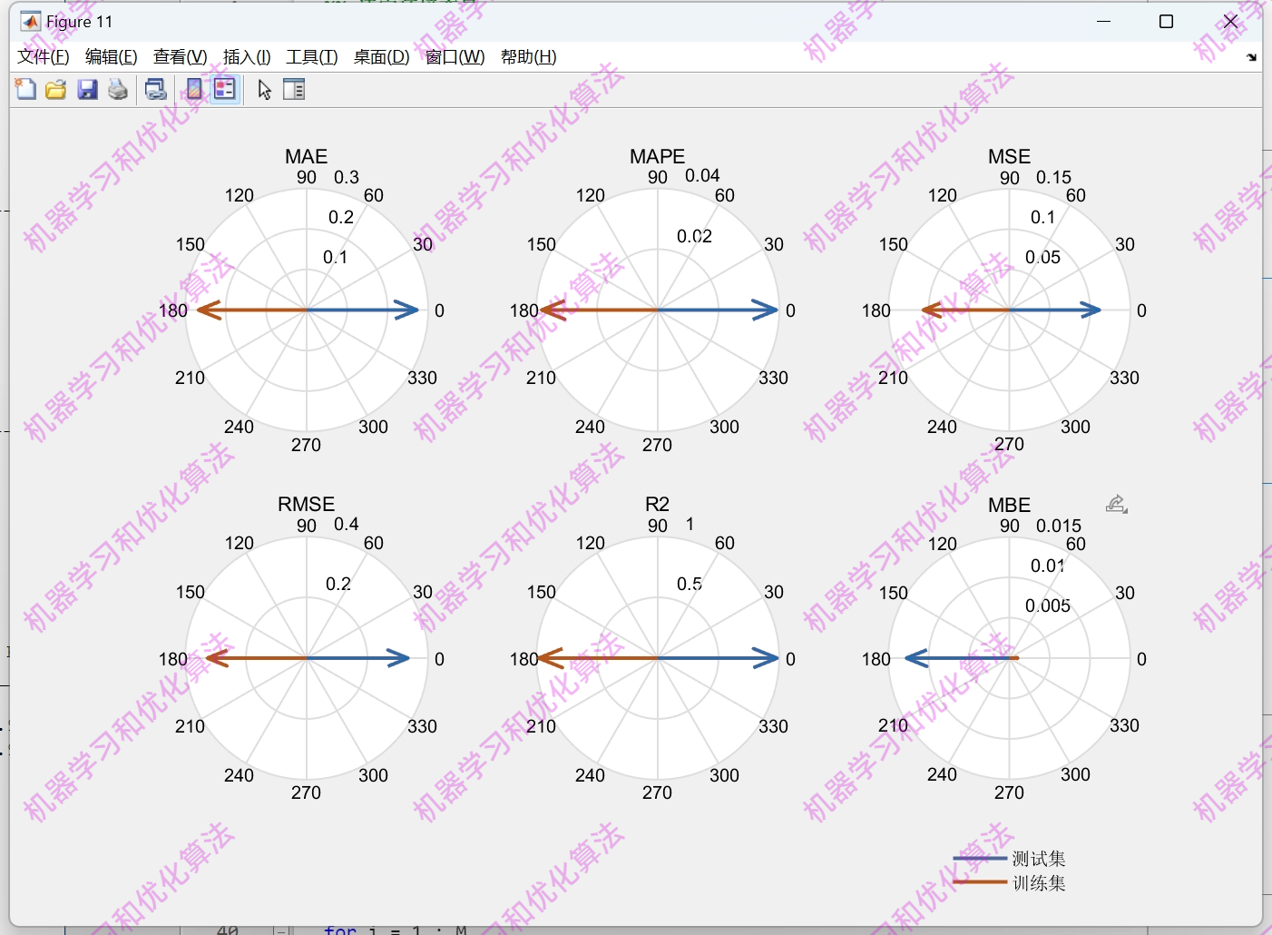
Task: Click the 0.02 radial label in MAPE plot
Action: (x=694, y=236)
